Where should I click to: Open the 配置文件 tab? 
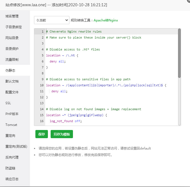click(x=12, y=92)
